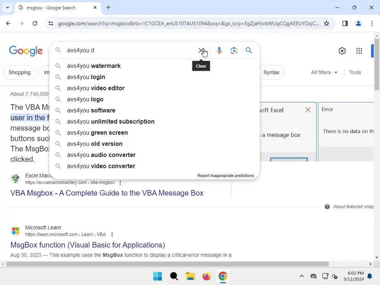Open MsgBox function Microsoft Learn result

[x=88, y=245]
